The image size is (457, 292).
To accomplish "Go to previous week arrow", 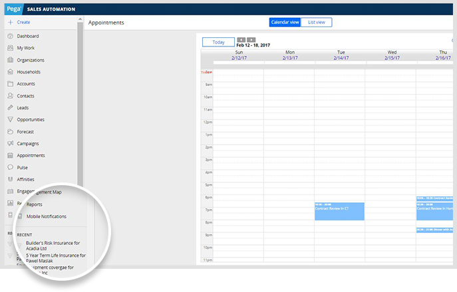I will pyautogui.click(x=241, y=40).
